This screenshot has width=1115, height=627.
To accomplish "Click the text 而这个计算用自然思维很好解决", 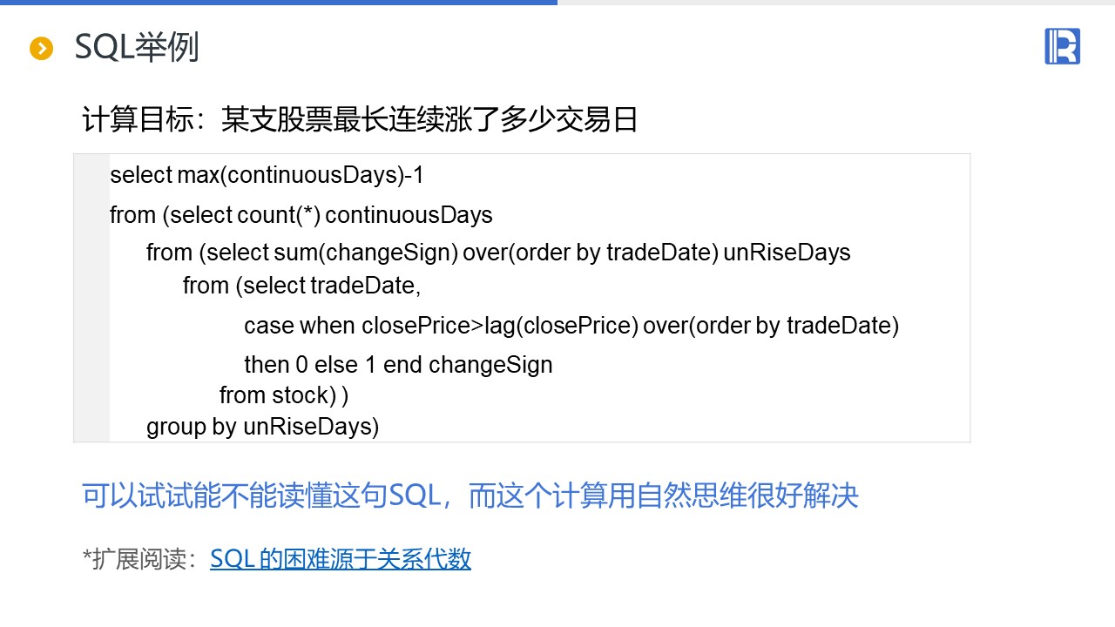I will click(664, 496).
